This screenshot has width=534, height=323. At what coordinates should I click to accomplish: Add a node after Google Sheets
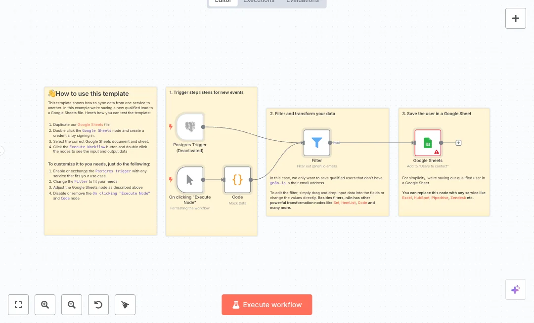(458, 143)
